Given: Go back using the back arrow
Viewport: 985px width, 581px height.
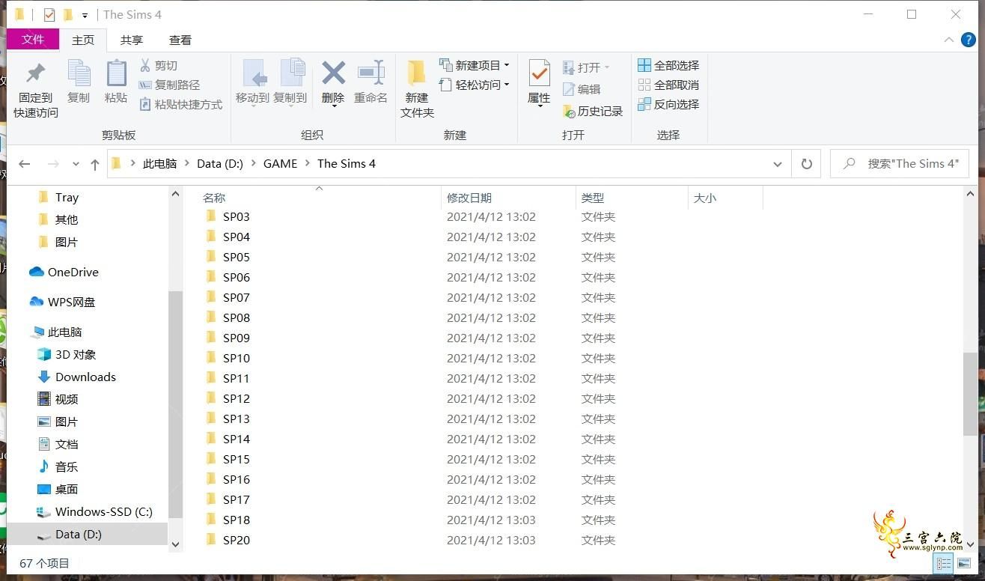Looking at the screenshot, I should [25, 164].
